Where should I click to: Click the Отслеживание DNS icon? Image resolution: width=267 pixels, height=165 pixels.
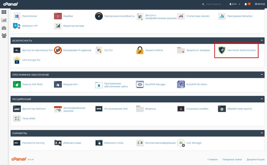[99, 109]
